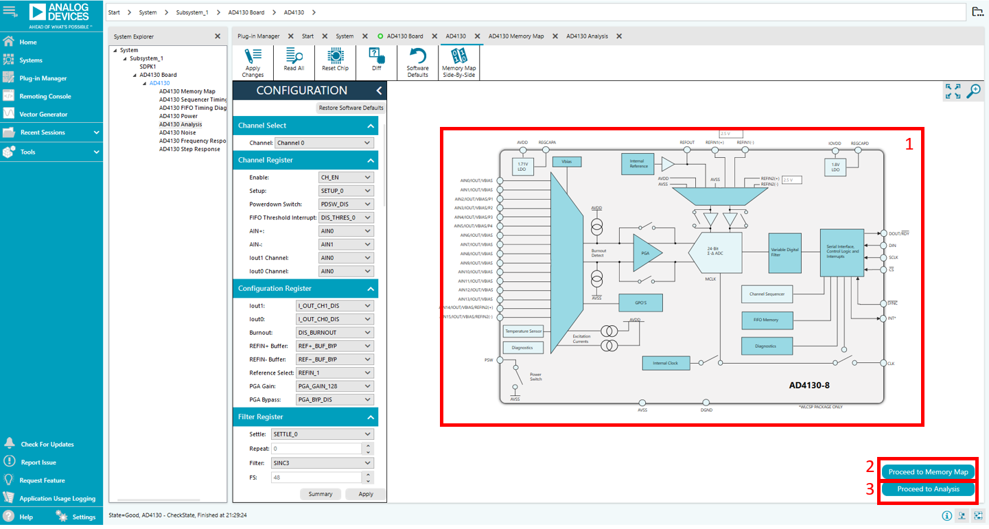Viewport: 989px width, 529px height.
Task: Collapse the Channel Register section
Action: pos(371,160)
